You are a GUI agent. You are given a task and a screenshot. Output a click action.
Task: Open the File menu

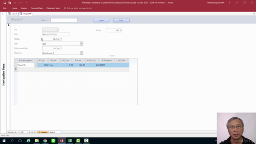coord(5,8)
